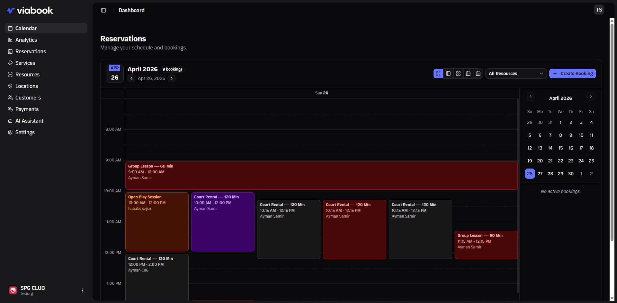Click the '9 bookings' badge

173,69
